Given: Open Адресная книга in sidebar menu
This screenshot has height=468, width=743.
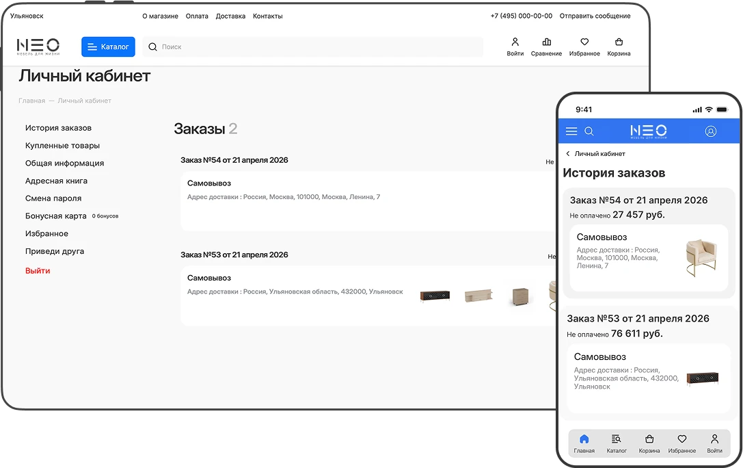Looking at the screenshot, I should click(56, 181).
